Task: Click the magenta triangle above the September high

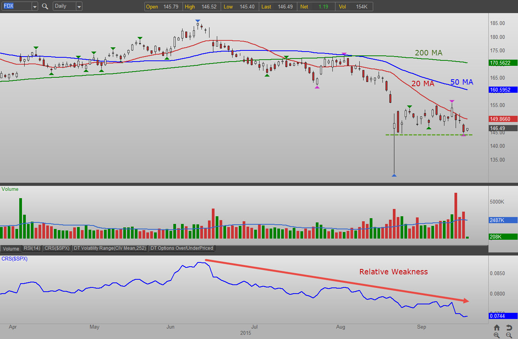Action: pyautogui.click(x=452, y=101)
